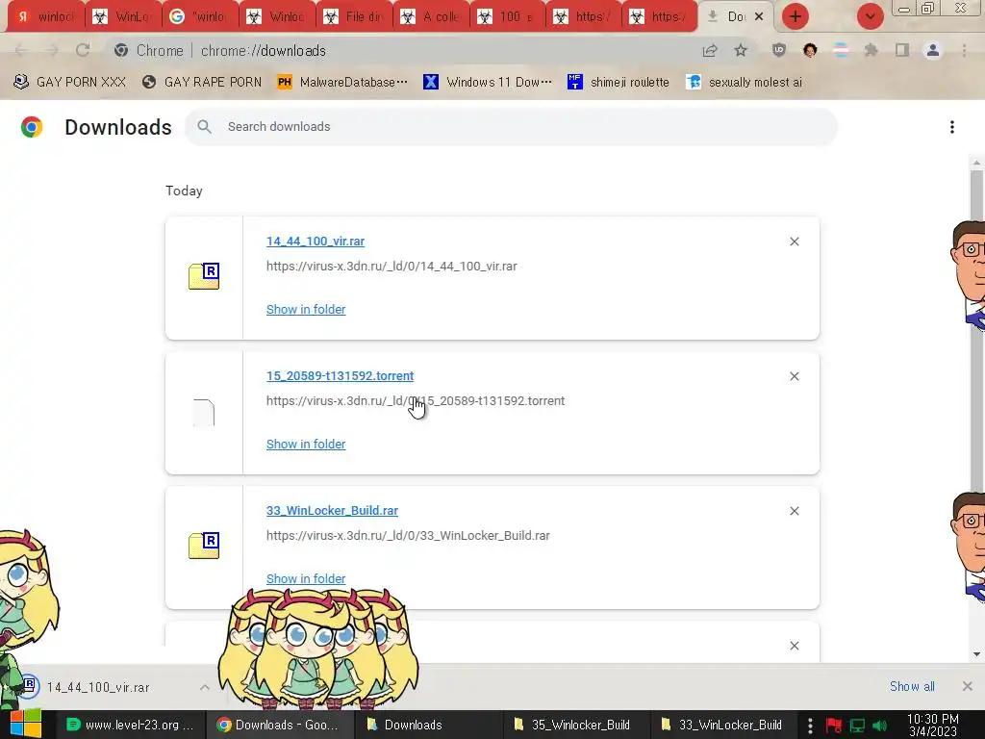Open the Downloads page three-dot menu
The width and height of the screenshot is (985, 739).
click(952, 127)
